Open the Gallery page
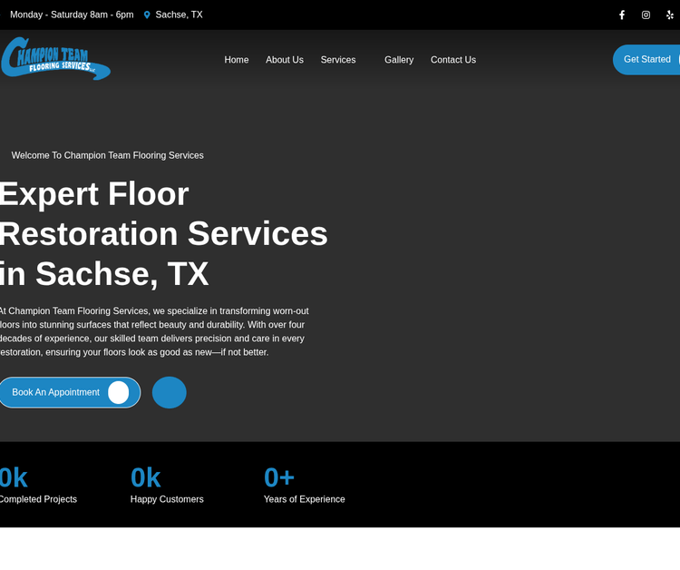 click(x=399, y=60)
